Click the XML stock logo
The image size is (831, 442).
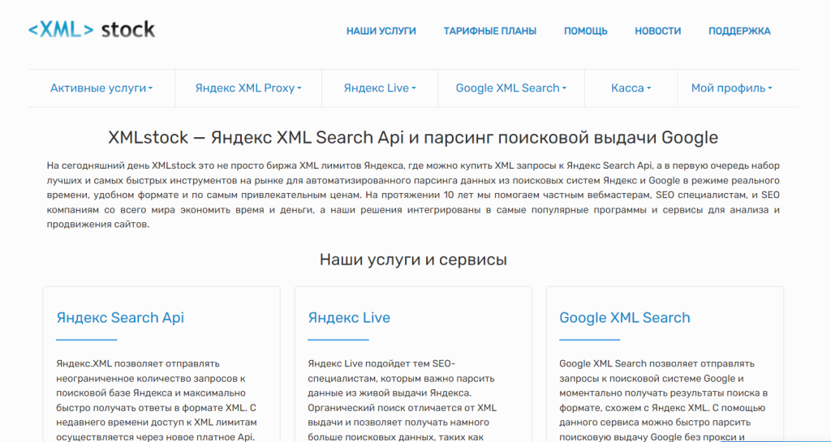[92, 30]
